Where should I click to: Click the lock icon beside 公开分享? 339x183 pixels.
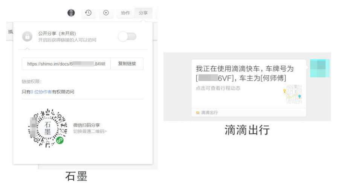click(27, 37)
